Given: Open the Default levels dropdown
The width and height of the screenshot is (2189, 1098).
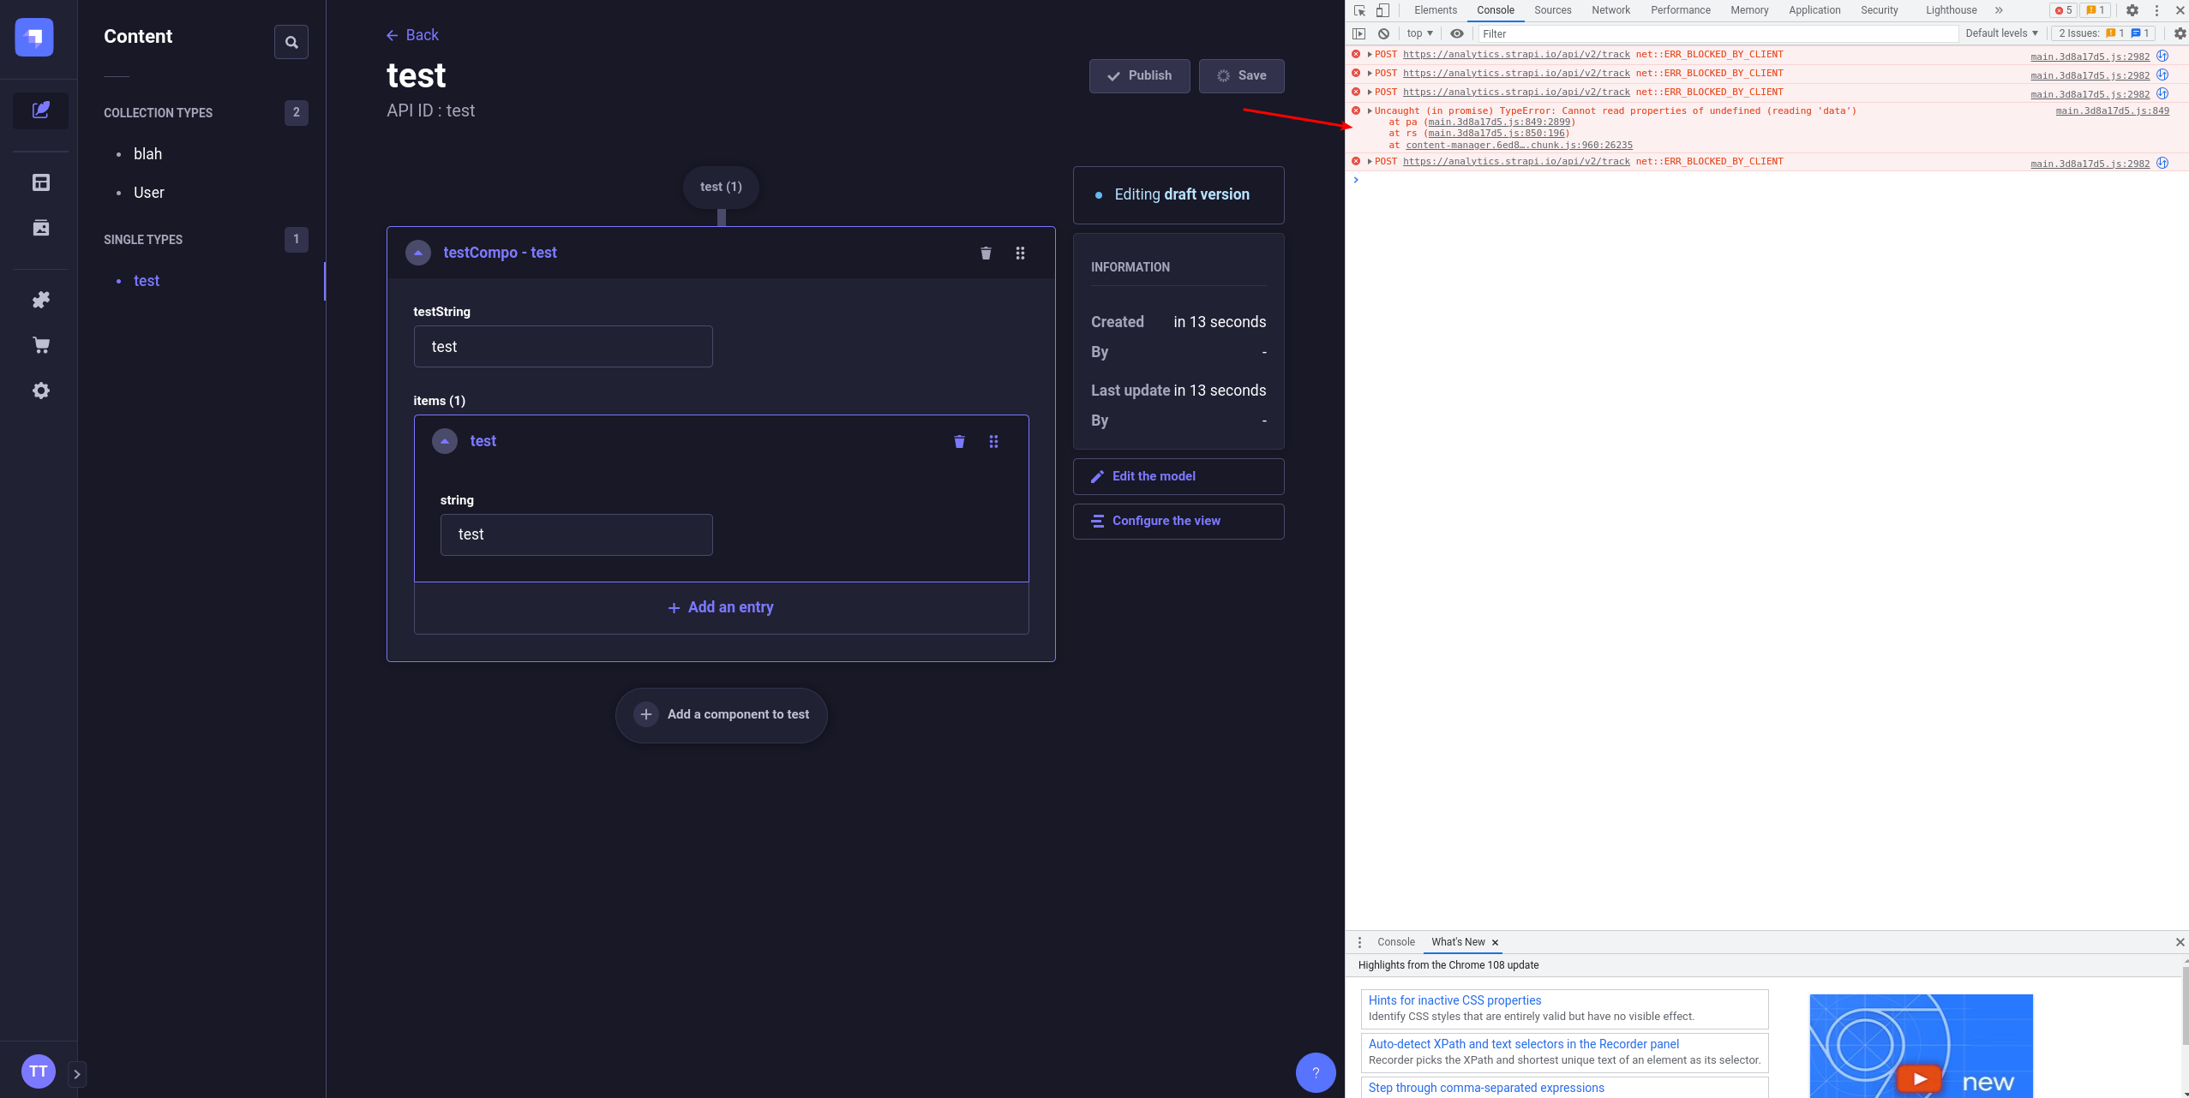Looking at the screenshot, I should [x=2000, y=33].
